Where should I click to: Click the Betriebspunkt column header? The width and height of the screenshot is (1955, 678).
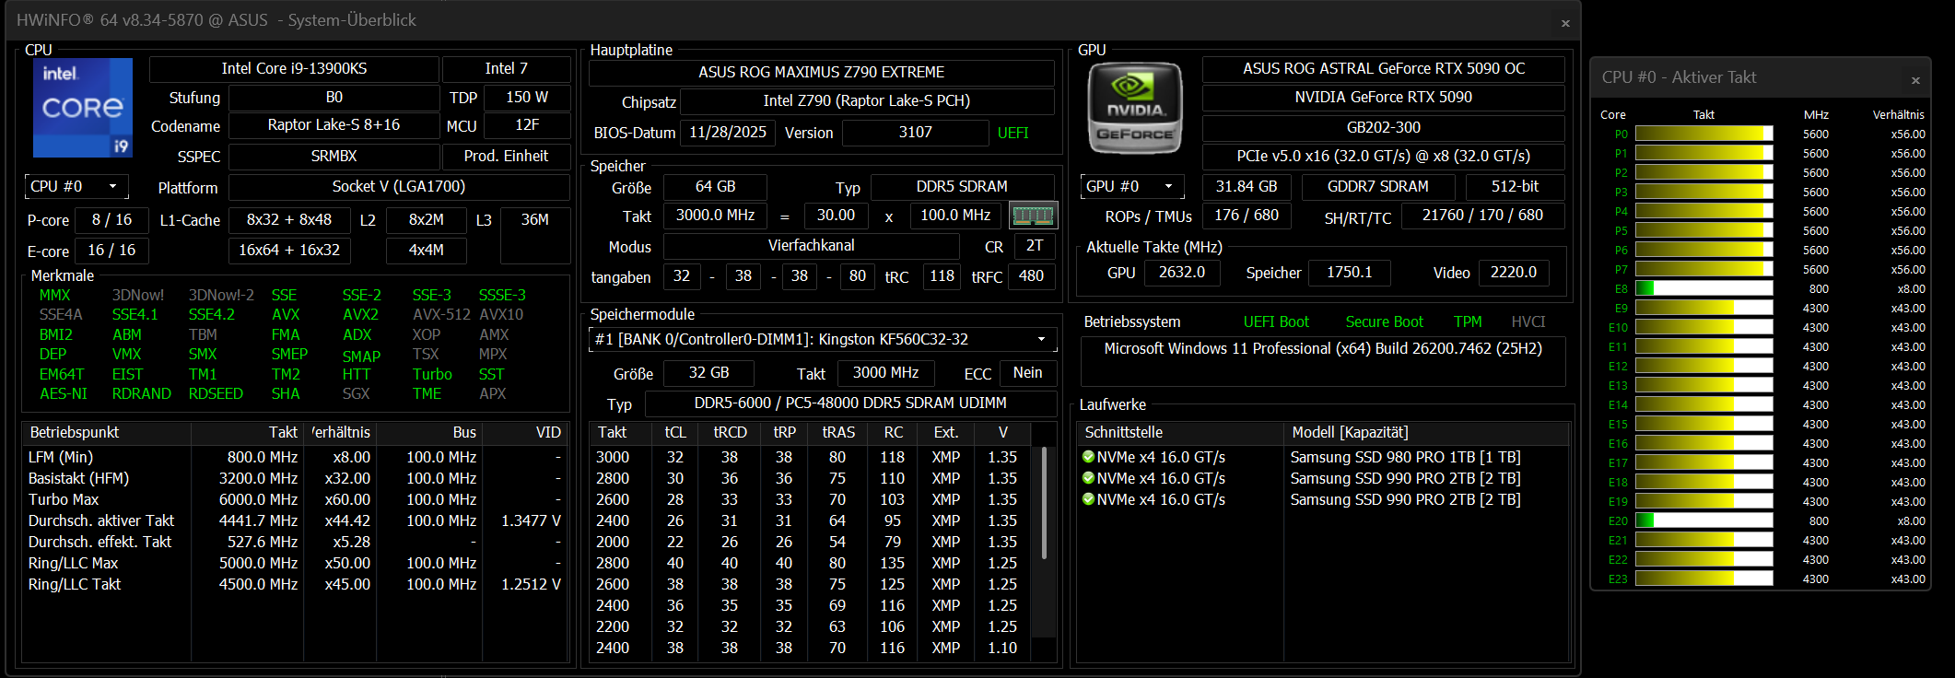[107, 433]
